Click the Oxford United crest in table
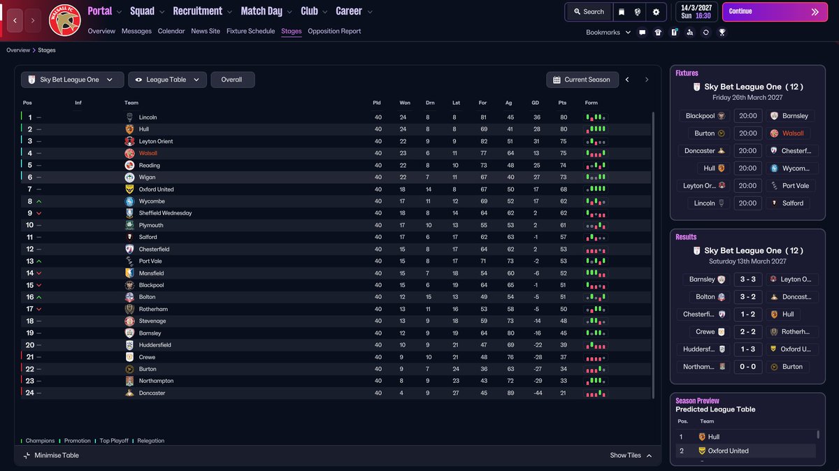The height and width of the screenshot is (471, 839). click(x=129, y=189)
